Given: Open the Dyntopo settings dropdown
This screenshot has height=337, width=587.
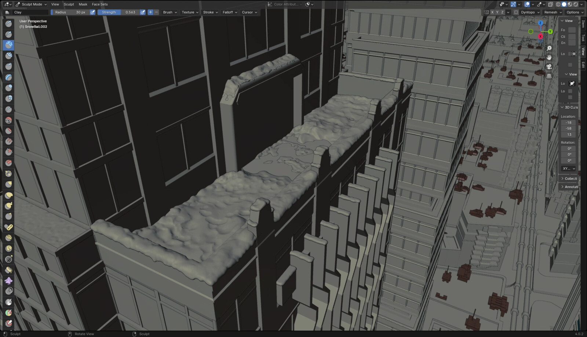Looking at the screenshot, I should click(x=530, y=12).
